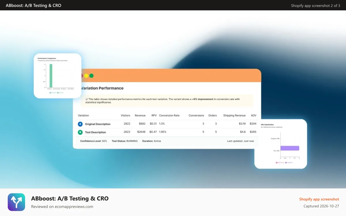The width and height of the screenshot is (346, 216).
Task: Click the Original URL axis label
Action: coord(275,139)
